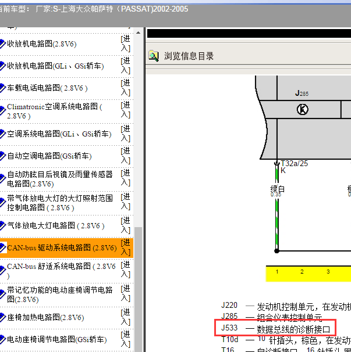Click the icon beside 电动座椅调节电路图(GSi轿车)

coord(3,339)
